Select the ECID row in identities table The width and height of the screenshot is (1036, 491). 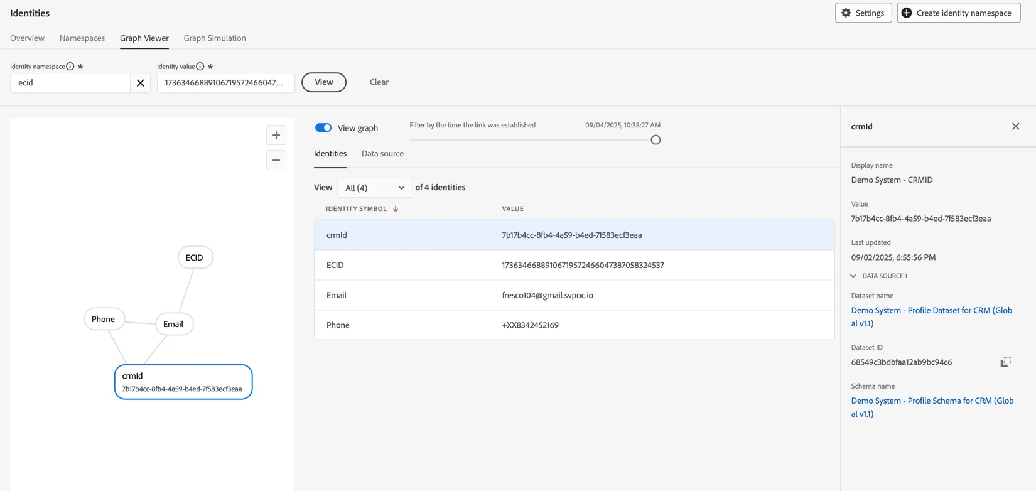coord(574,265)
